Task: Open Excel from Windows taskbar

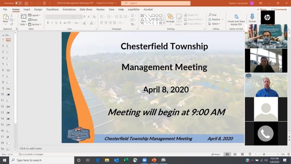Action: (126, 160)
